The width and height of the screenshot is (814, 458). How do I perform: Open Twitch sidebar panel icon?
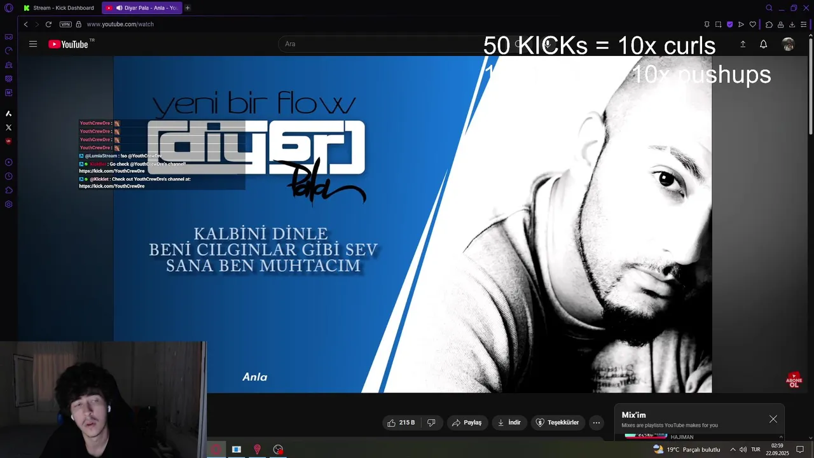[x=9, y=79]
